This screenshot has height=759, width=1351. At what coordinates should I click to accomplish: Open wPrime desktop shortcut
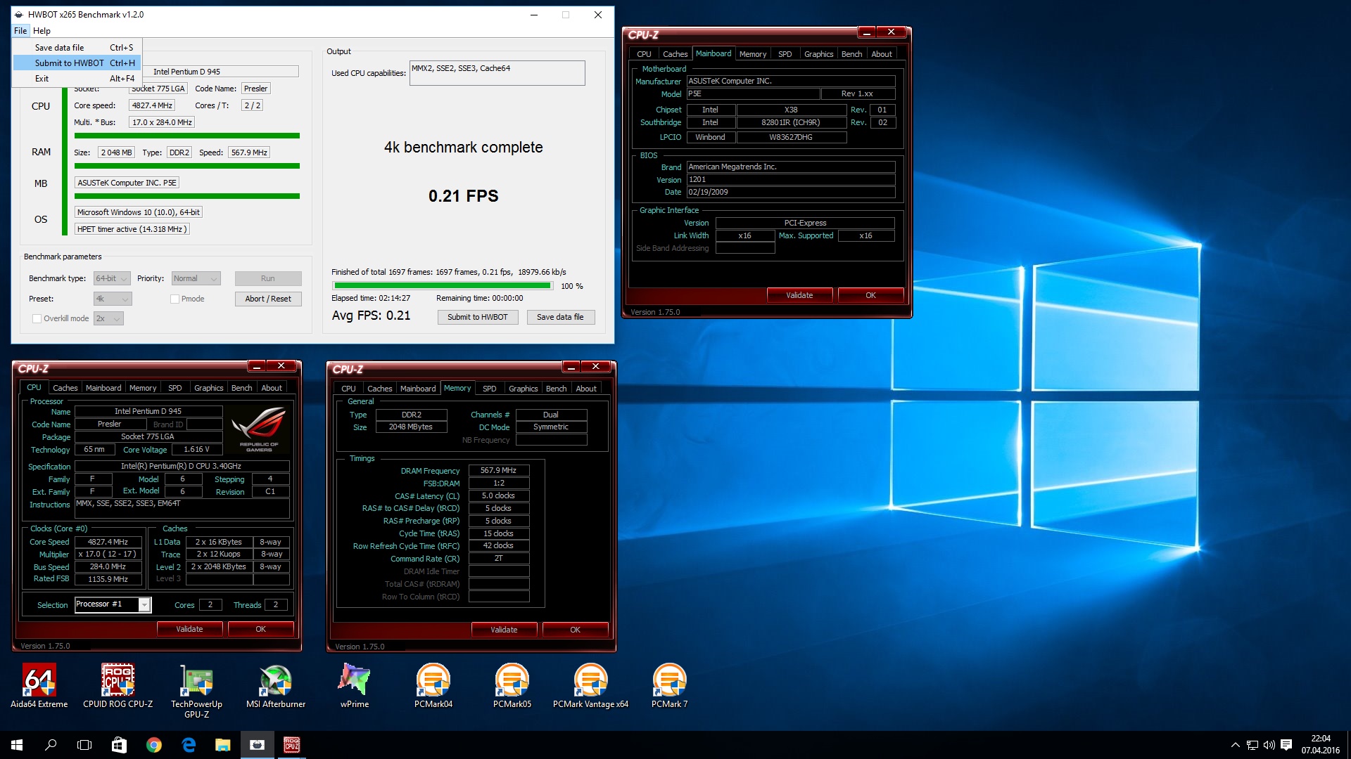coord(355,685)
